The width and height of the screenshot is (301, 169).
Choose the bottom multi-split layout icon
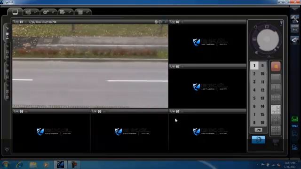276,131
